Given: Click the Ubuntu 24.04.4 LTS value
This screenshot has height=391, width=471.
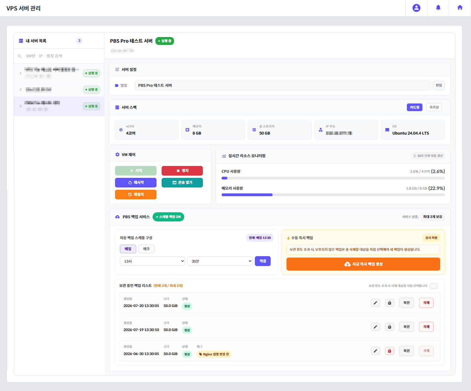Looking at the screenshot, I should (411, 133).
